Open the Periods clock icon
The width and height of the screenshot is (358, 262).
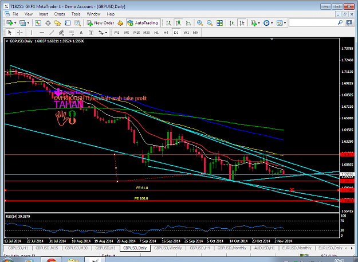[266, 23]
